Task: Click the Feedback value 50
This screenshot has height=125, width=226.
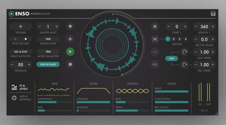Action: tap(21, 65)
